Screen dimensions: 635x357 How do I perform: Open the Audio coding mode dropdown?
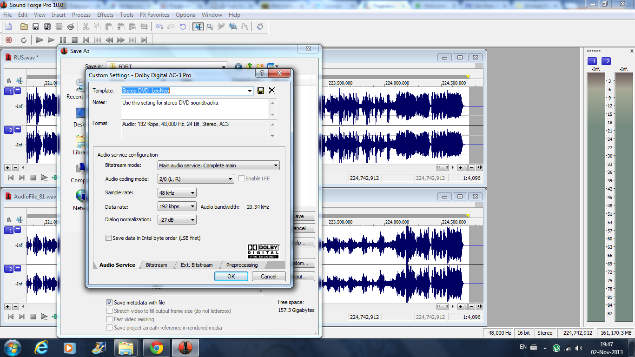pos(230,179)
